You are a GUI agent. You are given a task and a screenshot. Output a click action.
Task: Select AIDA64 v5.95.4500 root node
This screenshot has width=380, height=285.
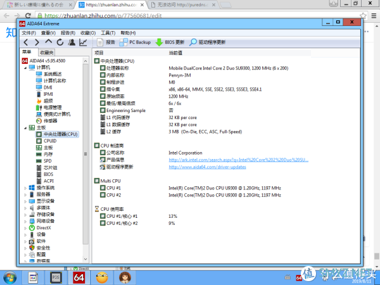(44, 61)
